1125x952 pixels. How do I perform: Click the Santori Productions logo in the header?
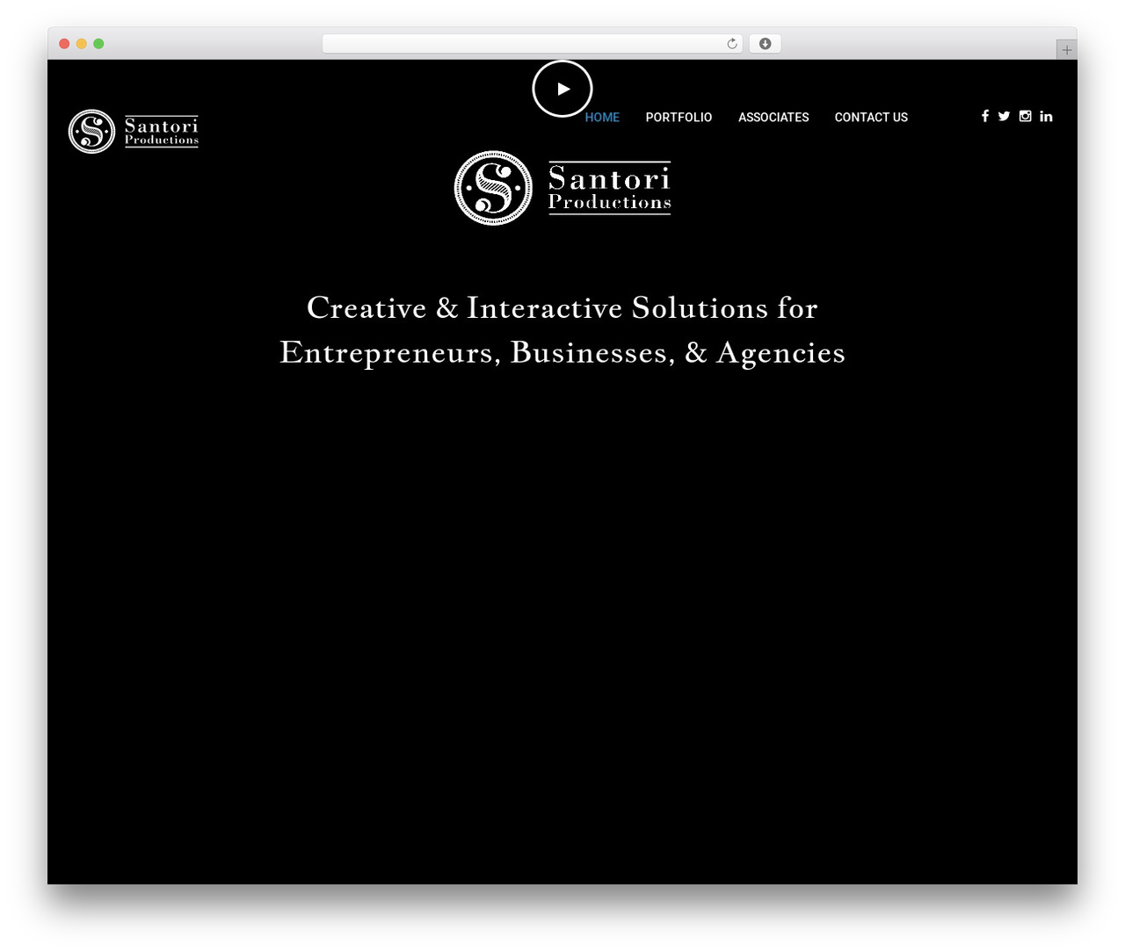(x=134, y=132)
